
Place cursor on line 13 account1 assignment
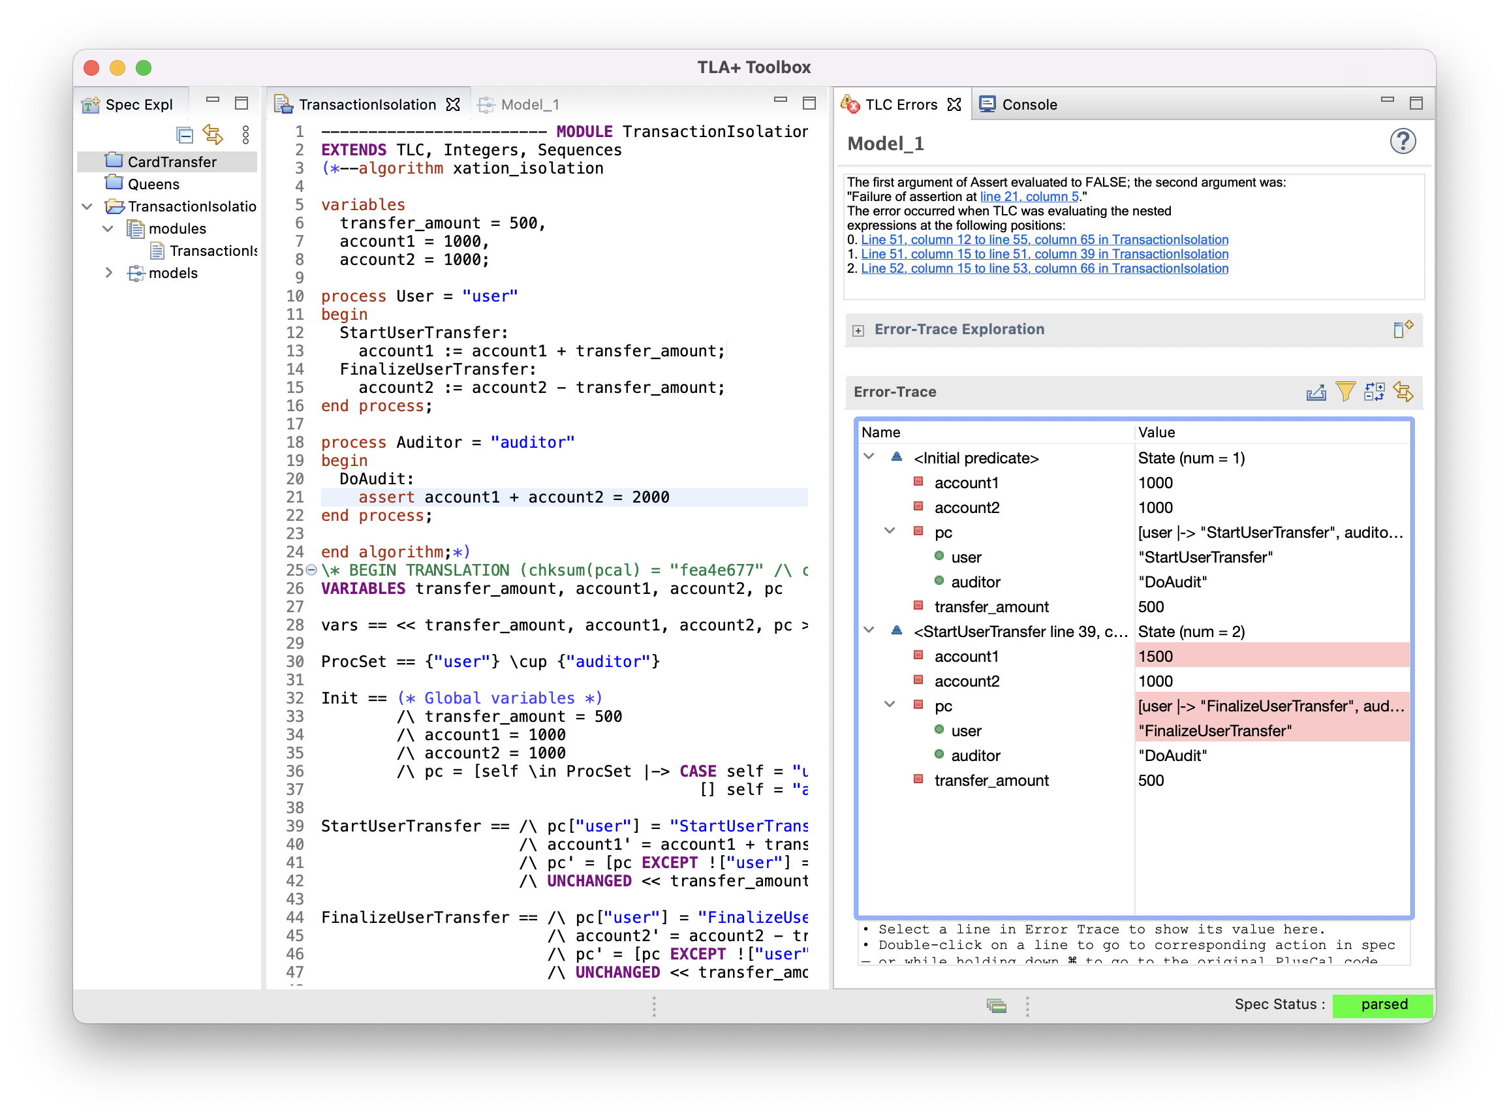click(x=541, y=350)
